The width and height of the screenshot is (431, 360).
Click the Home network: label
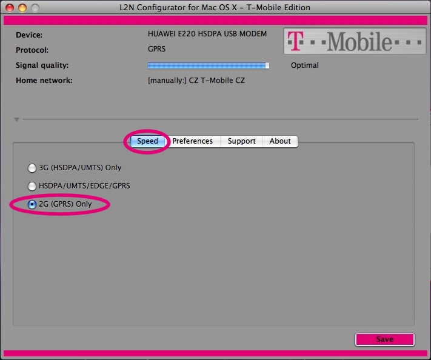(44, 81)
